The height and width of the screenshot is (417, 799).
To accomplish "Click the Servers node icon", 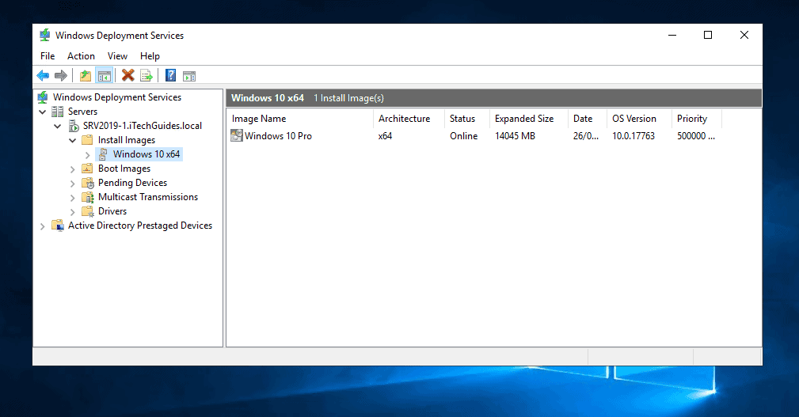I will pos(58,112).
